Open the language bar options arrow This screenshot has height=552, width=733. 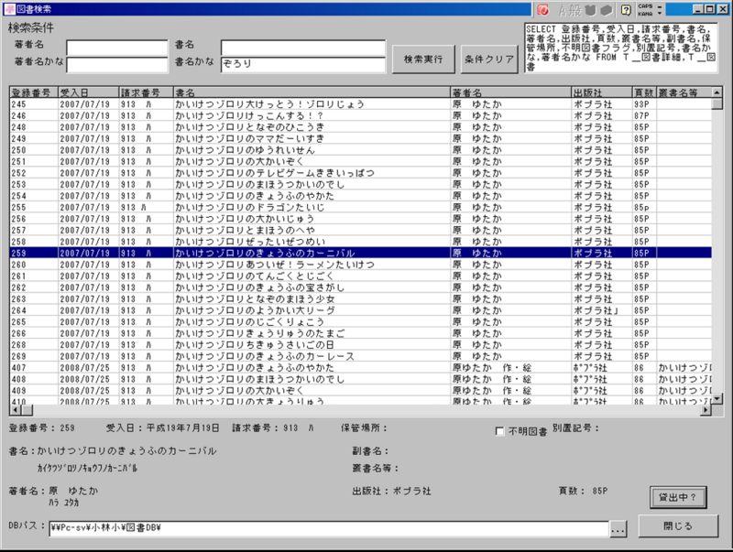pos(658,13)
